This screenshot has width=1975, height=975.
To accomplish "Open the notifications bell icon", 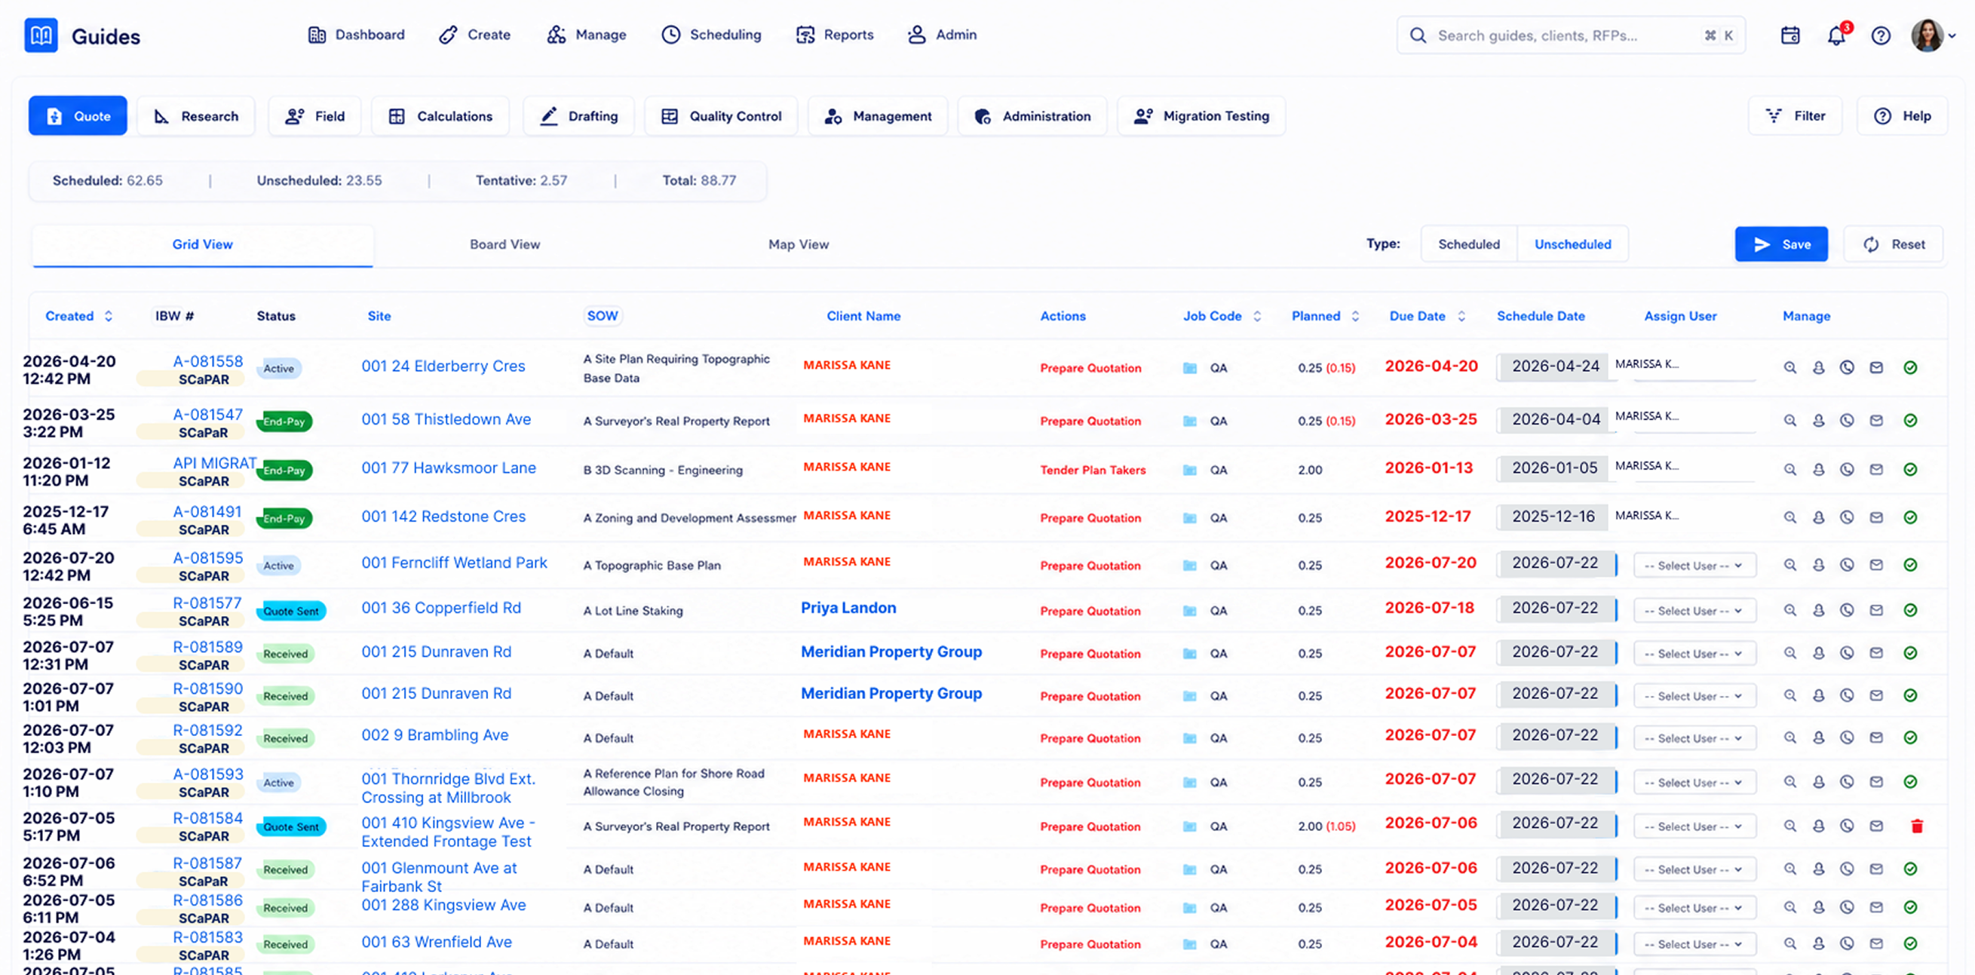I will tap(1836, 35).
